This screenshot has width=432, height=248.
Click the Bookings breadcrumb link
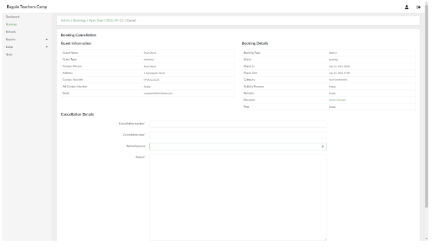(79, 21)
